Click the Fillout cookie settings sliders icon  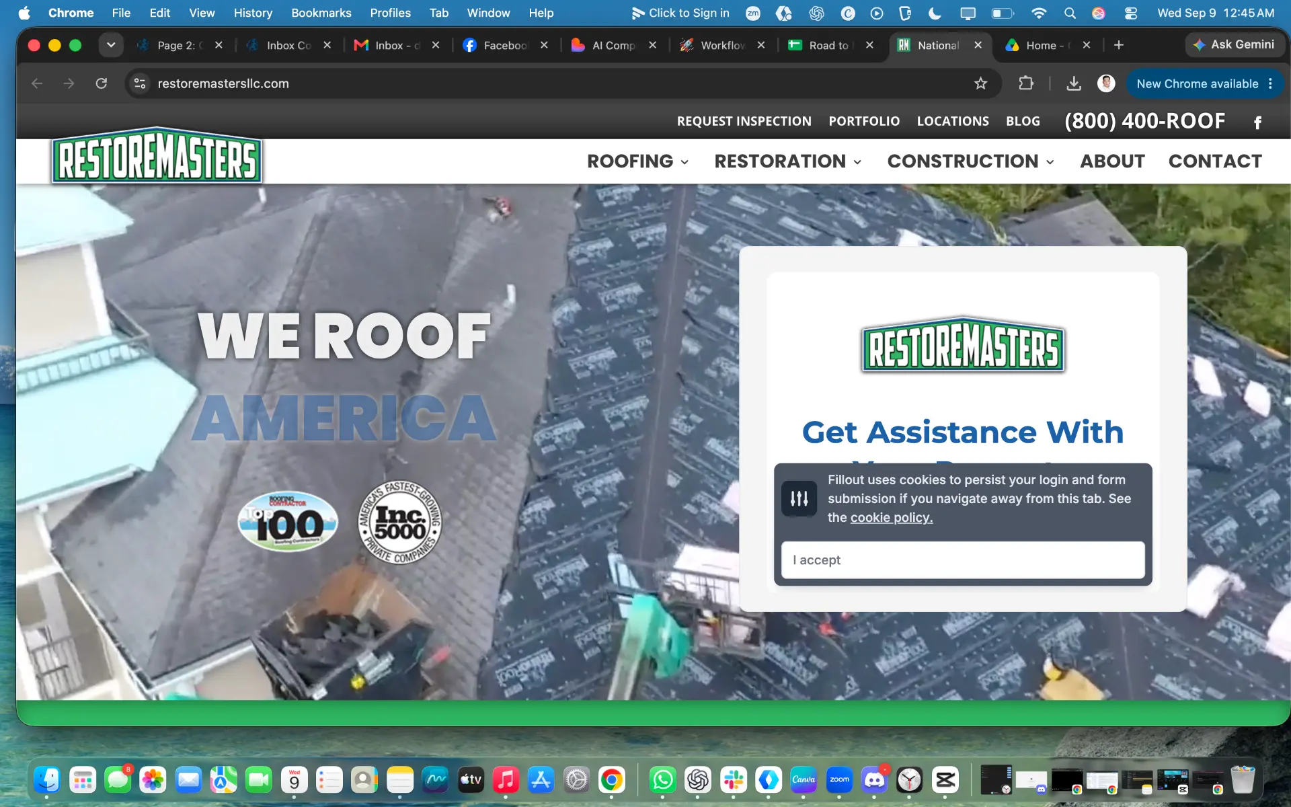pos(799,498)
